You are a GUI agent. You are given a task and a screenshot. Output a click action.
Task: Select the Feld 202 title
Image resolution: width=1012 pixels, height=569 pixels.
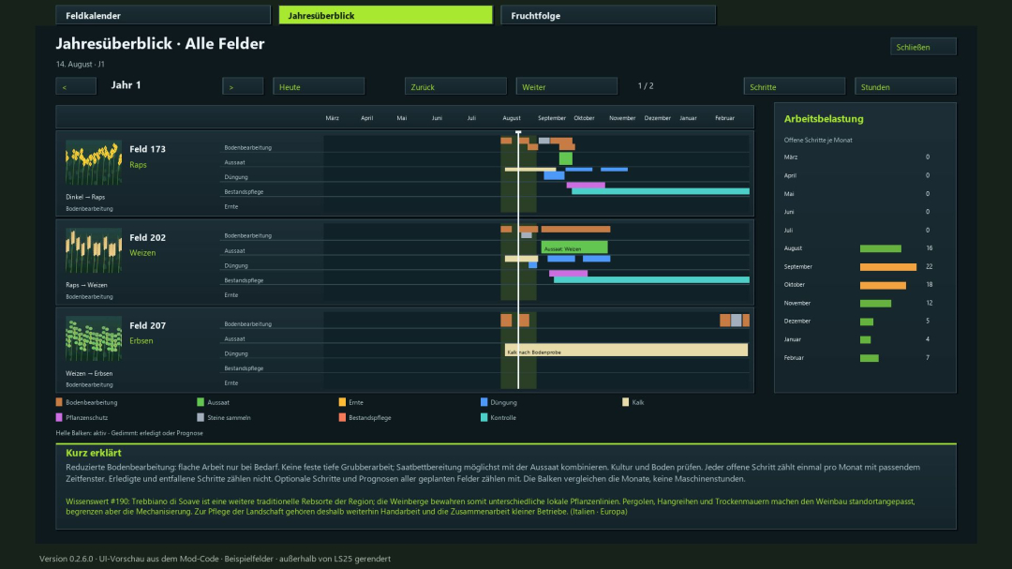pyautogui.click(x=147, y=238)
